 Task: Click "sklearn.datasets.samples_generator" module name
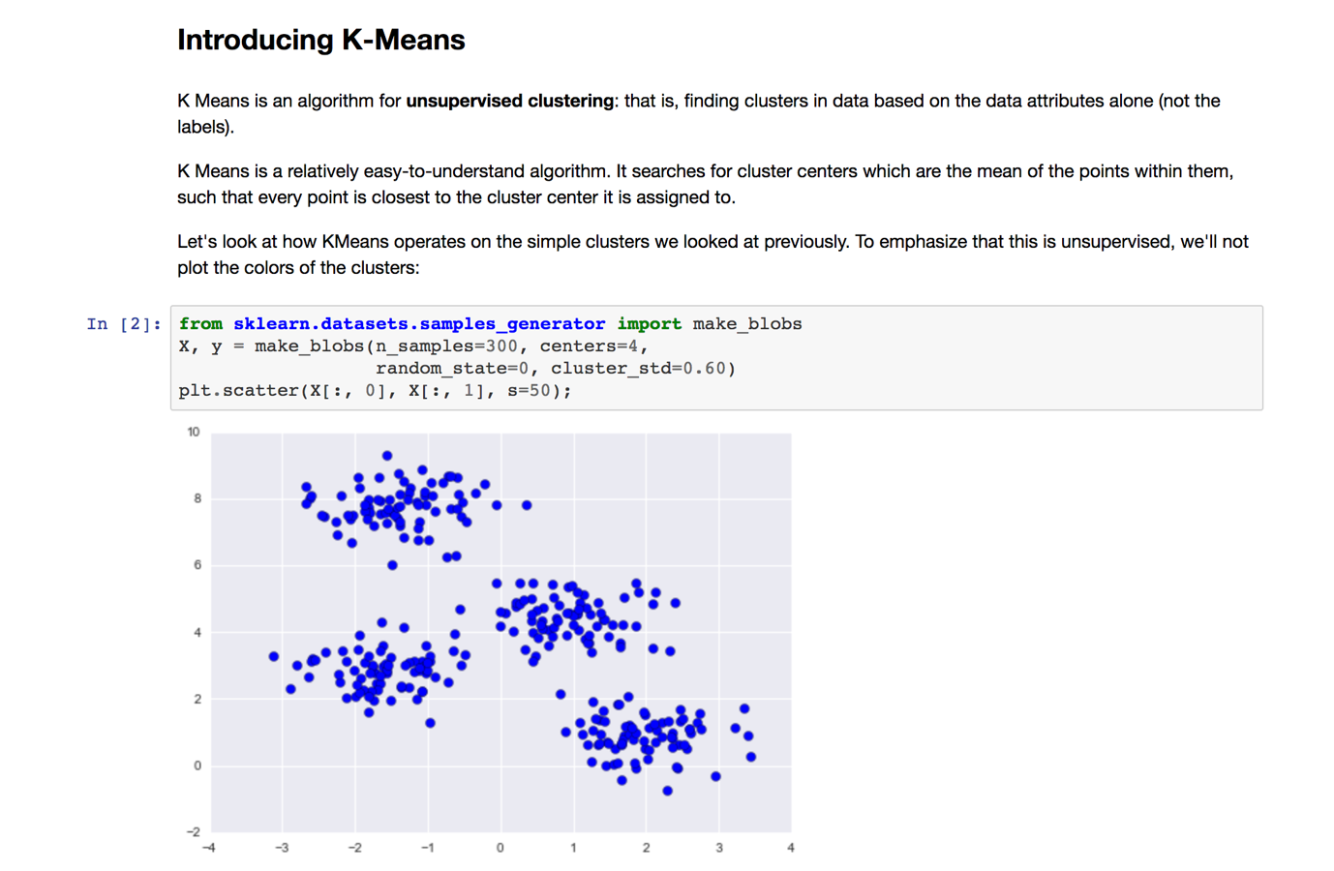point(418,324)
